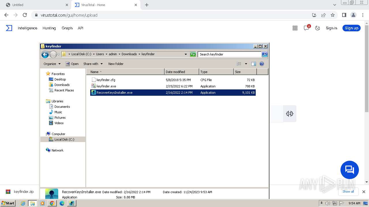This screenshot has height=207, width=369.
Task: Click the Explorer back arrow button
Action: 45,54
